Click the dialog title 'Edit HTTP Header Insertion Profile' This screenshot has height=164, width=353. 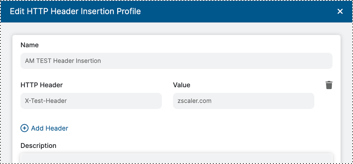click(75, 11)
